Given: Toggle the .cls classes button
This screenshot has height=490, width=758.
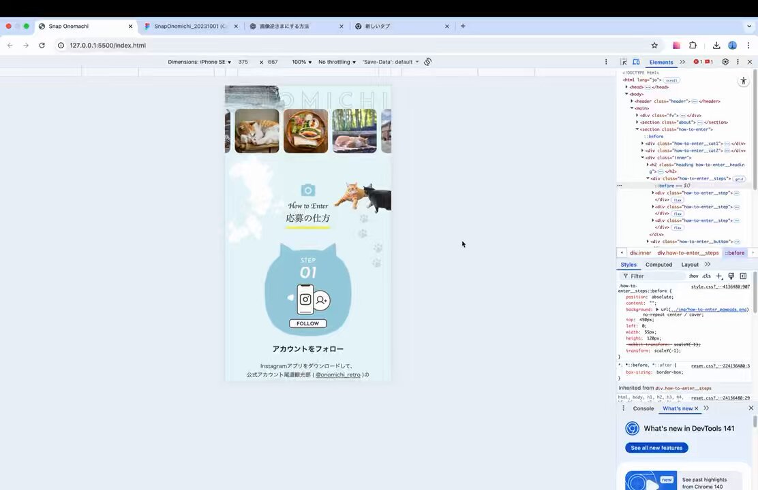Looking at the screenshot, I should 707,276.
